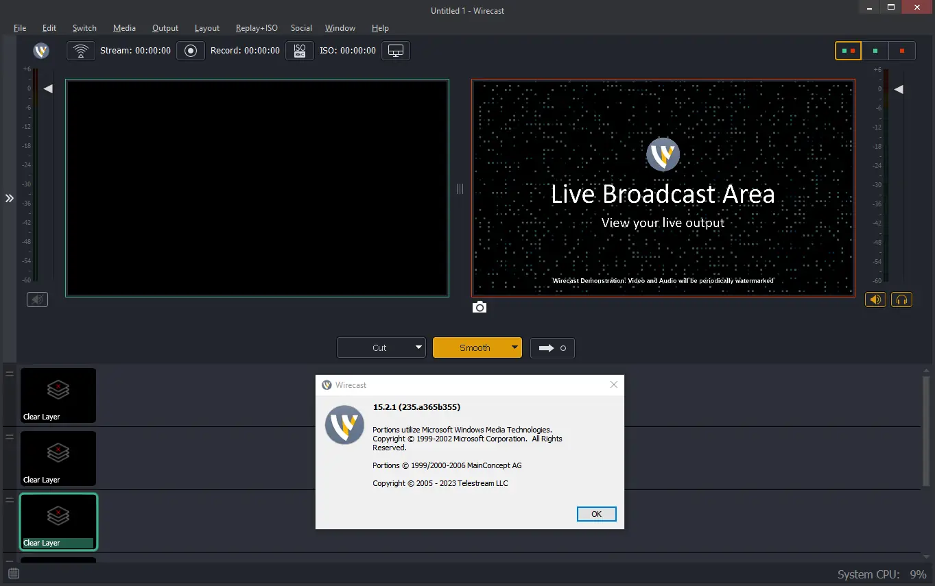Viewport: 935px width, 586px height.
Task: Open the Help menu
Action: (x=380, y=28)
